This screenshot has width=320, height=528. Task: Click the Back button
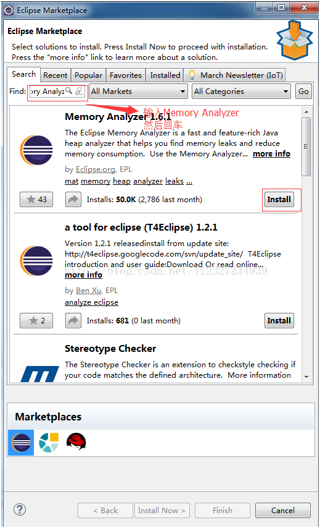coord(105,511)
